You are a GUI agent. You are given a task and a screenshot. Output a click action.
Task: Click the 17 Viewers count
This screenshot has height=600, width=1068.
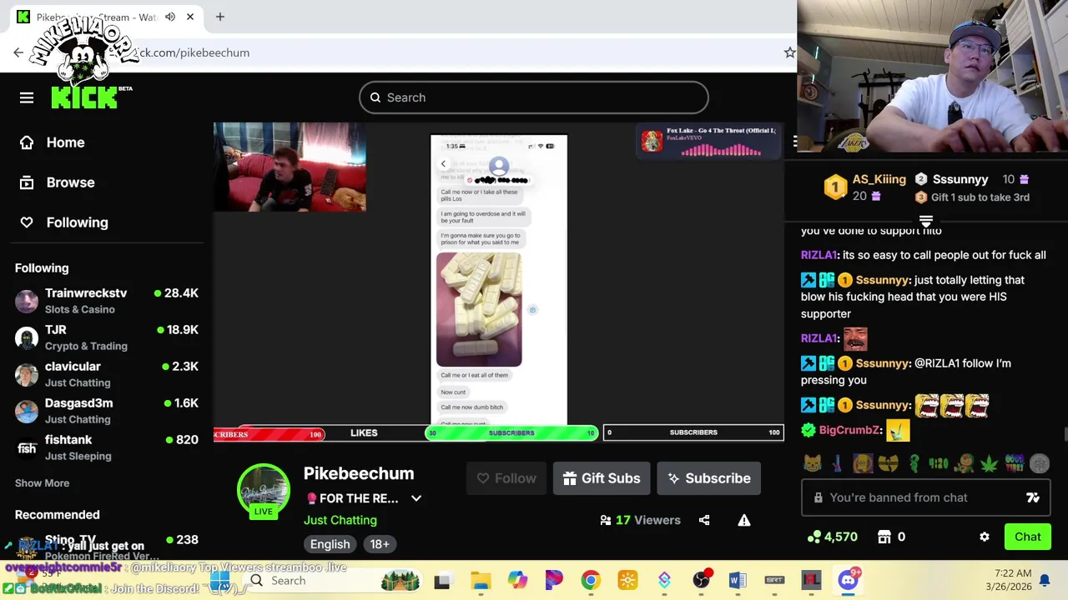pyautogui.click(x=640, y=520)
